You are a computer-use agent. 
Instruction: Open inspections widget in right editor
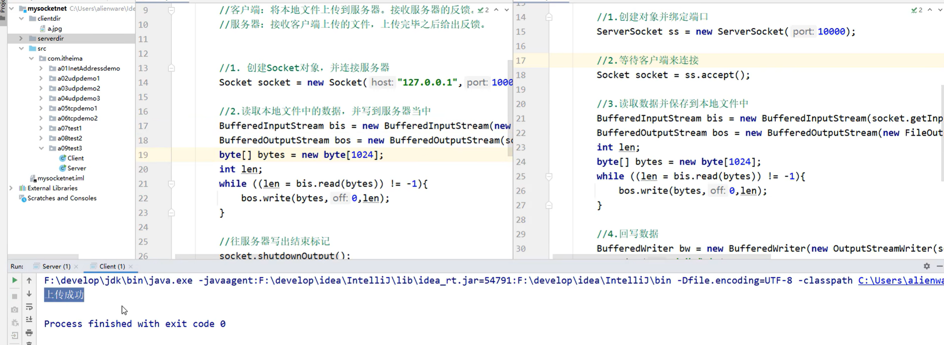pyautogui.click(x=917, y=10)
